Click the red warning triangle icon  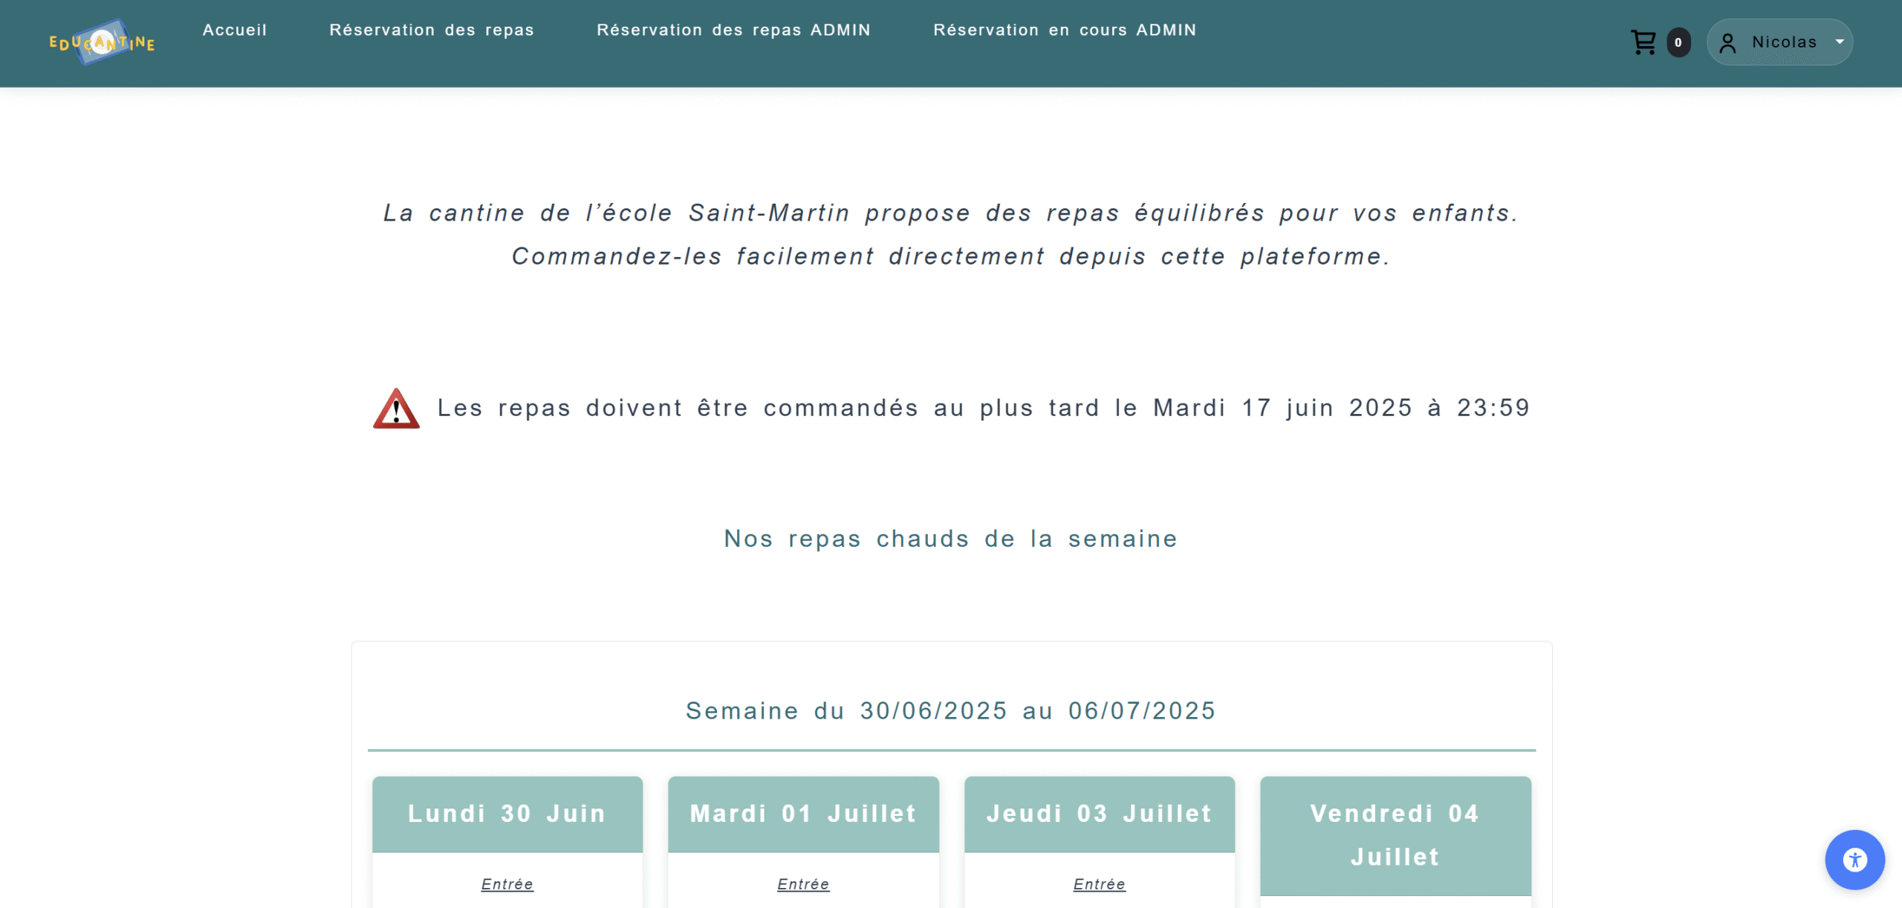pos(396,409)
